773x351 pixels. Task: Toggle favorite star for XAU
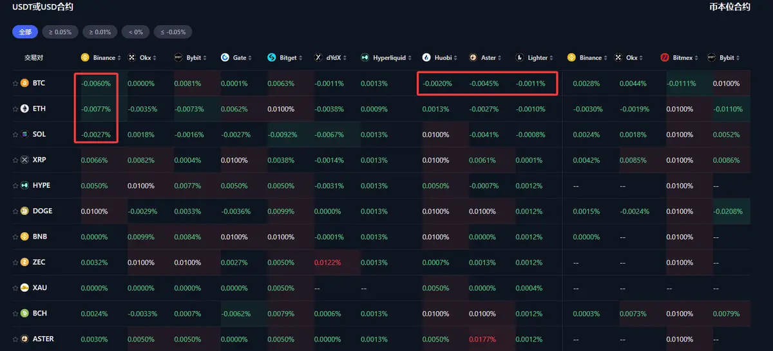[x=15, y=288]
